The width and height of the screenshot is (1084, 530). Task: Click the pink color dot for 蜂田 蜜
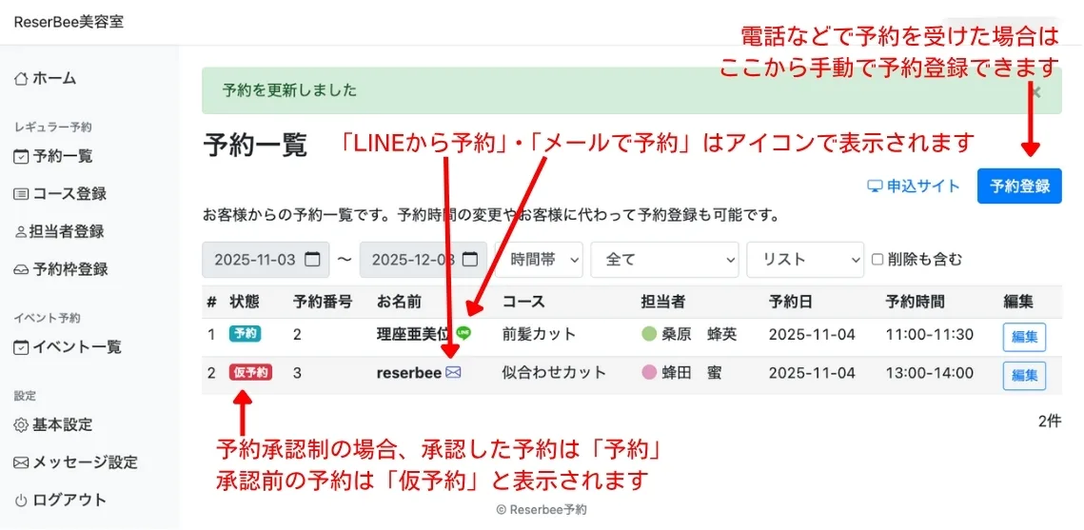649,373
